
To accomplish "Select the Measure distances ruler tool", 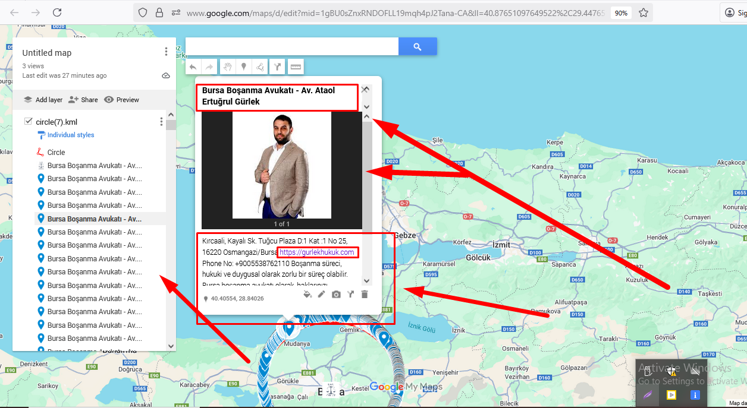I will [x=296, y=67].
